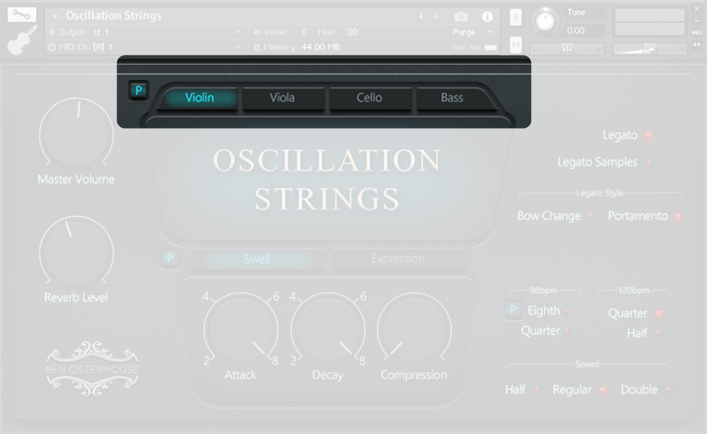
Task: Click the Compression knob
Action: pyautogui.click(x=414, y=330)
